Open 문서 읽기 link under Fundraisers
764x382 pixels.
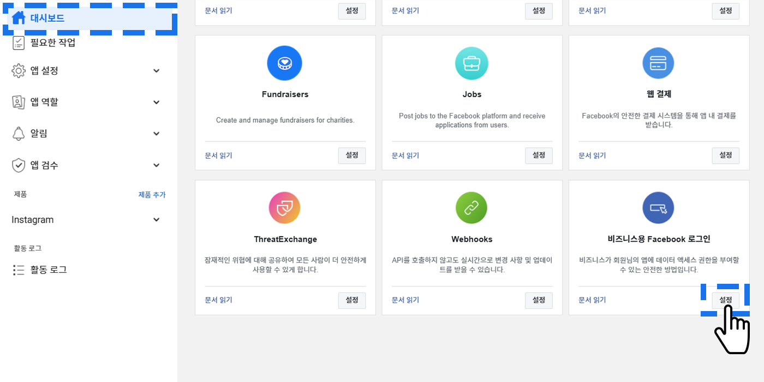(219, 156)
